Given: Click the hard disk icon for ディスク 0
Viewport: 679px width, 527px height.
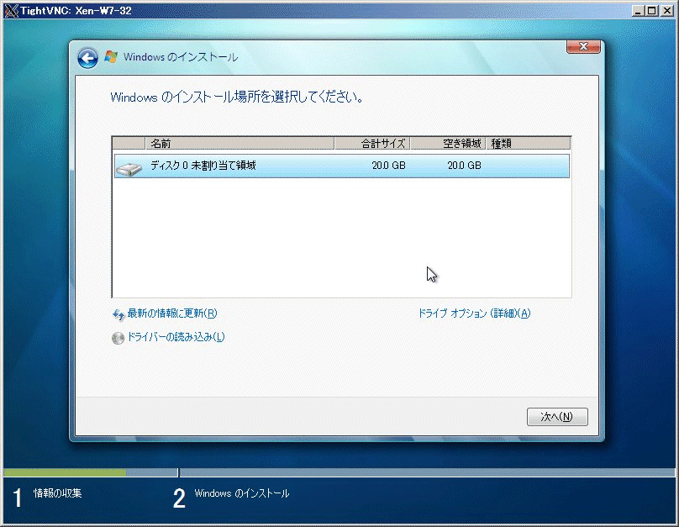Looking at the screenshot, I should pos(129,168).
